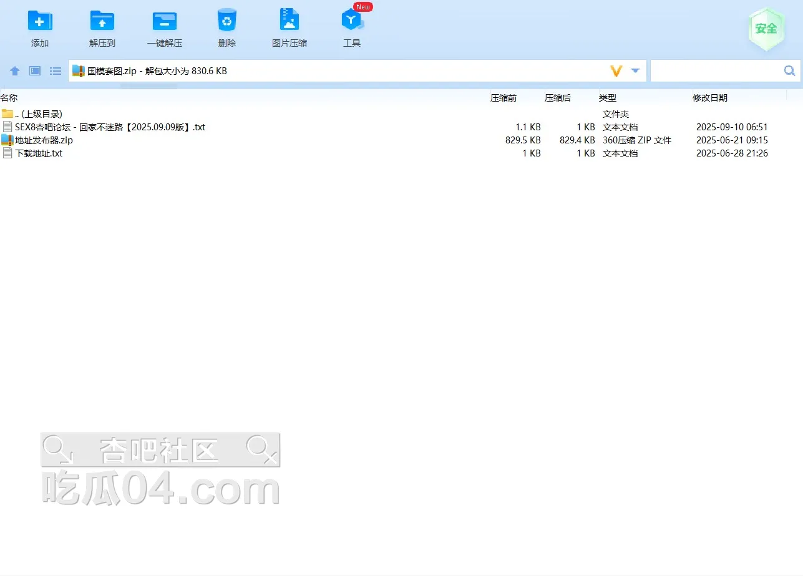This screenshot has height=576, width=803.
Task: Open the 图片压缩 image compression tool
Action: pyautogui.click(x=290, y=22)
